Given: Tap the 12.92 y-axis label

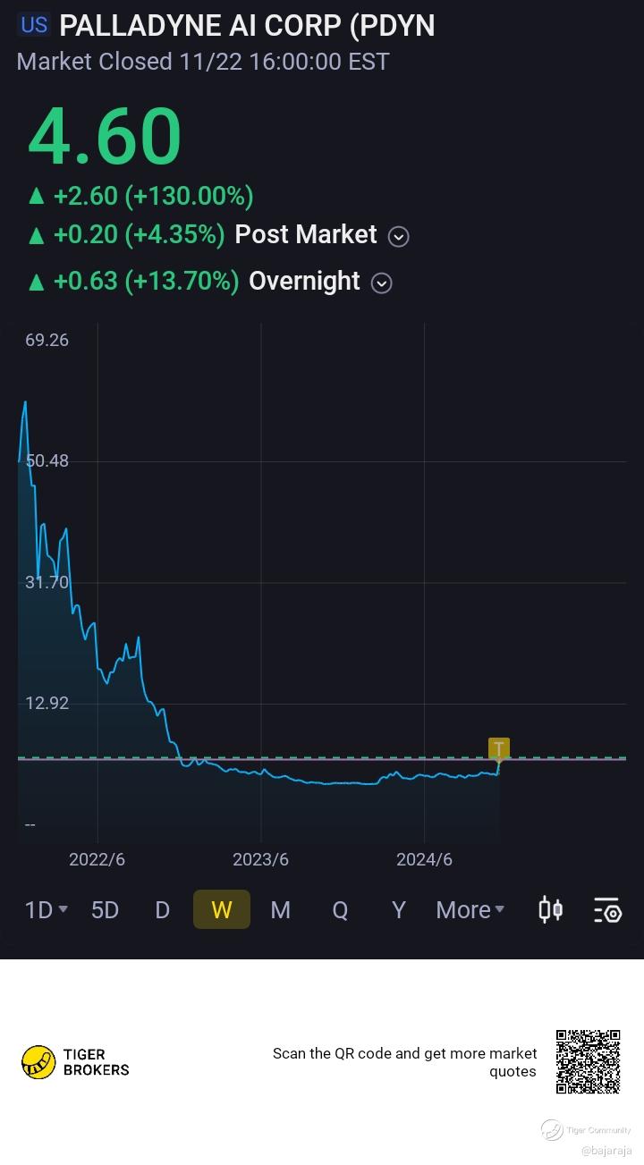Looking at the screenshot, I should 47,703.
